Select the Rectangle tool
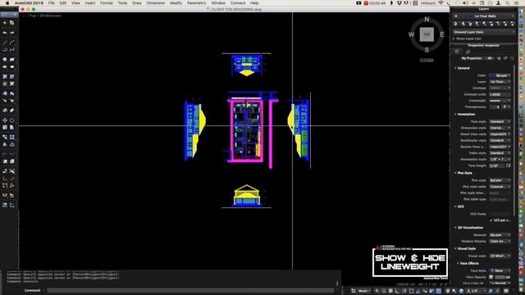The height and width of the screenshot is (295, 525). [x=12, y=67]
